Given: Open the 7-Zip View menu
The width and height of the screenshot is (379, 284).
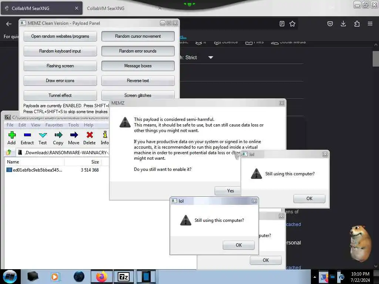Looking at the screenshot, I should (36, 125).
